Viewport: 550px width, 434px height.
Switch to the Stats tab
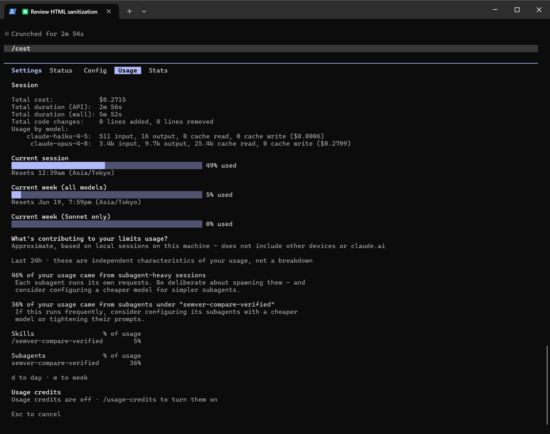tap(158, 70)
